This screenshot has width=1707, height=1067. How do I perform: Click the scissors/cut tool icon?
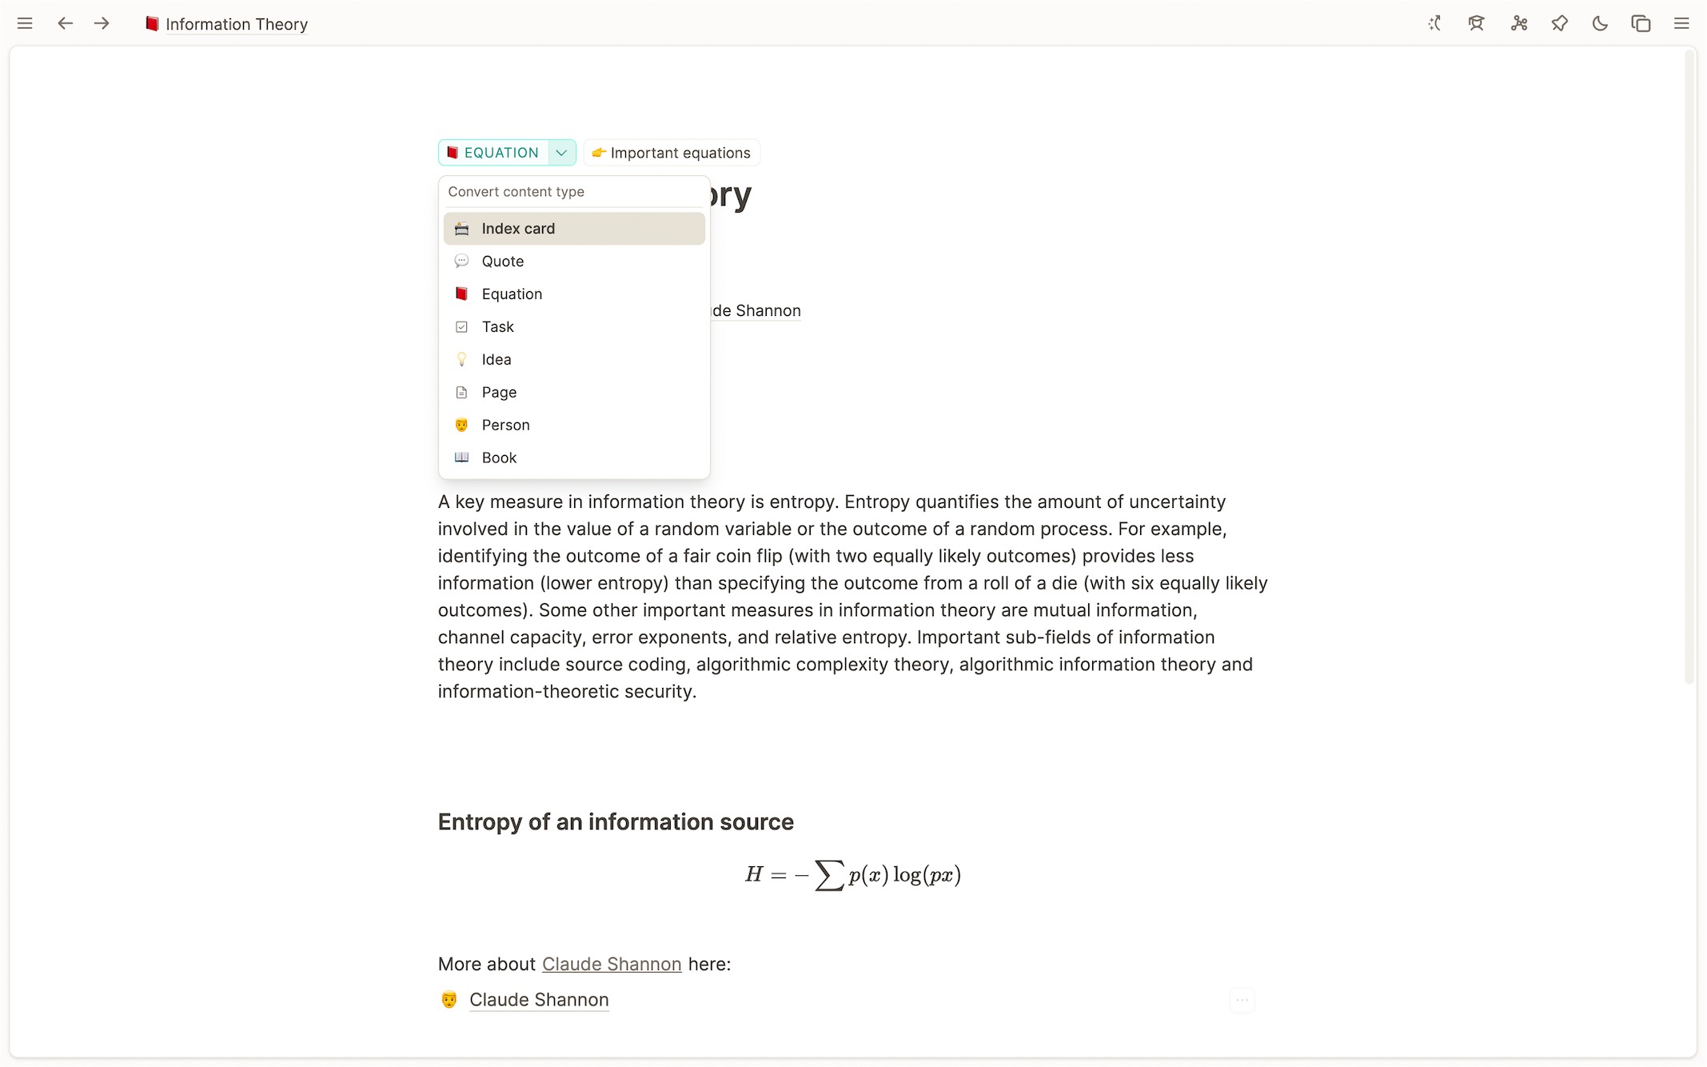click(1519, 23)
